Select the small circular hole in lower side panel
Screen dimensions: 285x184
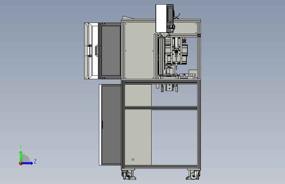point(133,159)
